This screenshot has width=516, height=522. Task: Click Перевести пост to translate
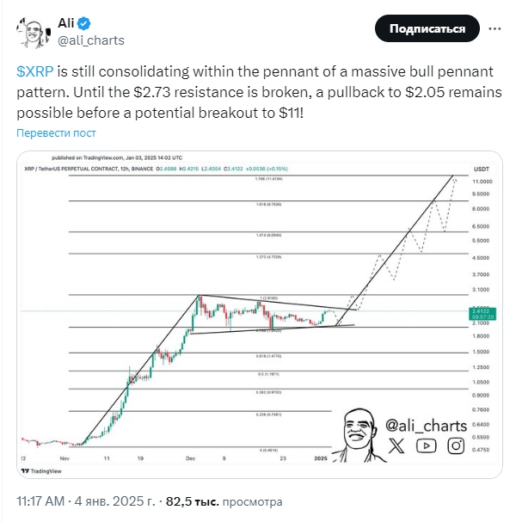pyautogui.click(x=56, y=132)
